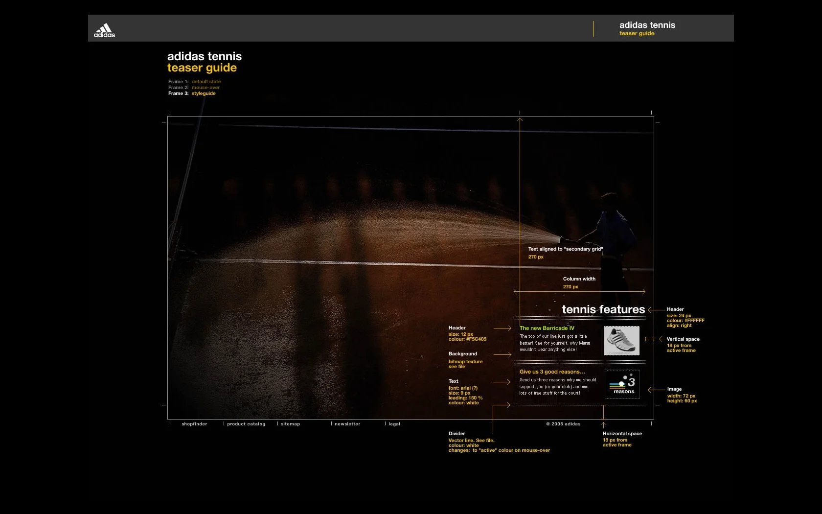Click 'leading: 150 %' text spec
This screenshot has width=822, height=514.
(x=465, y=398)
